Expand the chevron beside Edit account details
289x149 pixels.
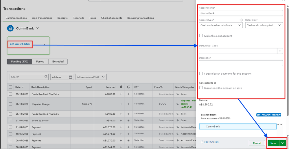[45, 44]
